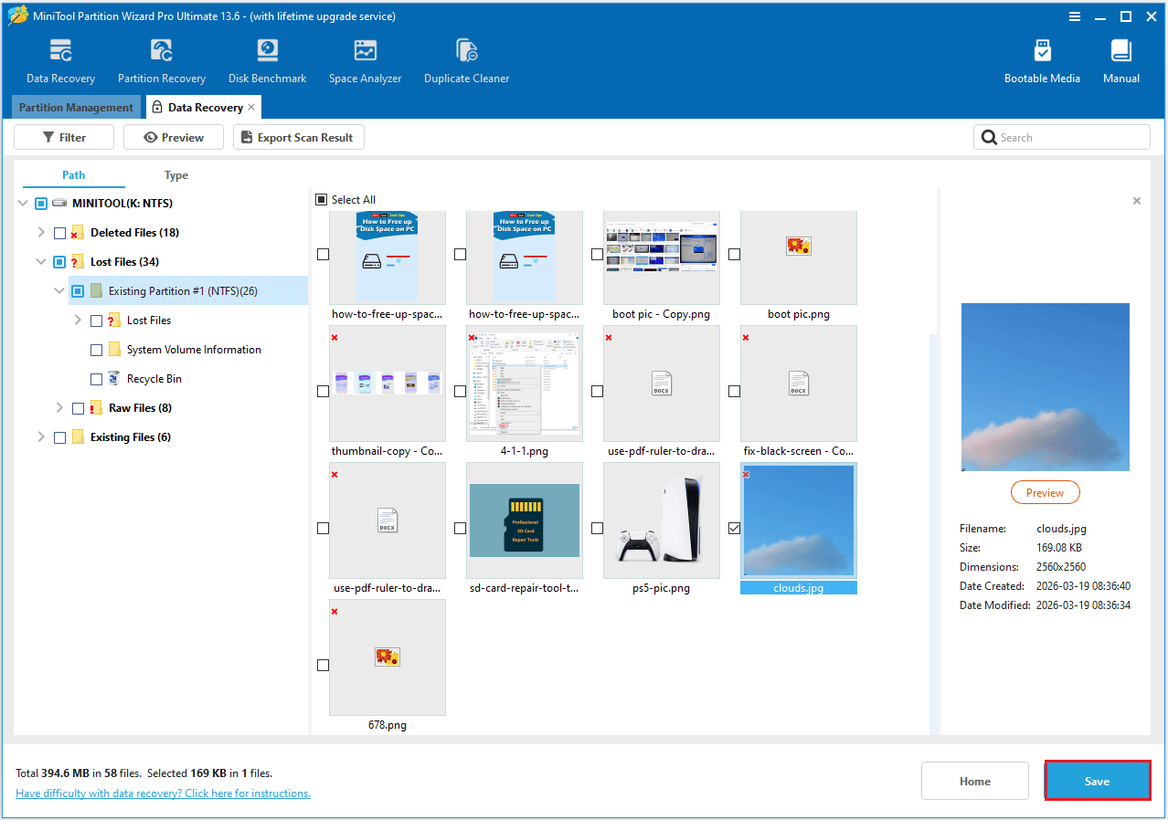1168x820 pixels.
Task: Toggle the Select All checkbox
Action: tap(321, 200)
